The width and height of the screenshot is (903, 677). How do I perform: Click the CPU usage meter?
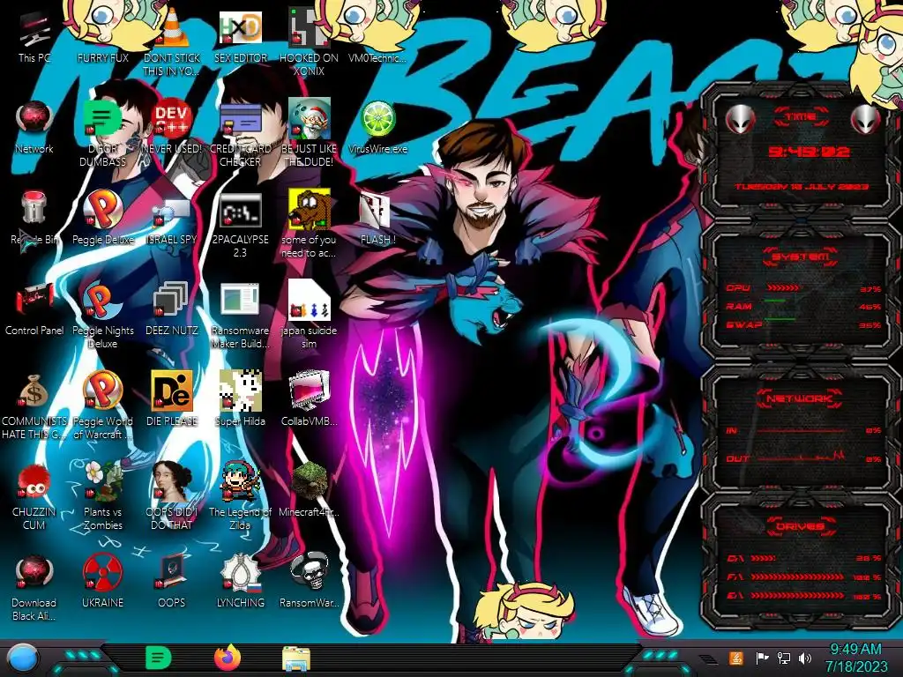802,288
